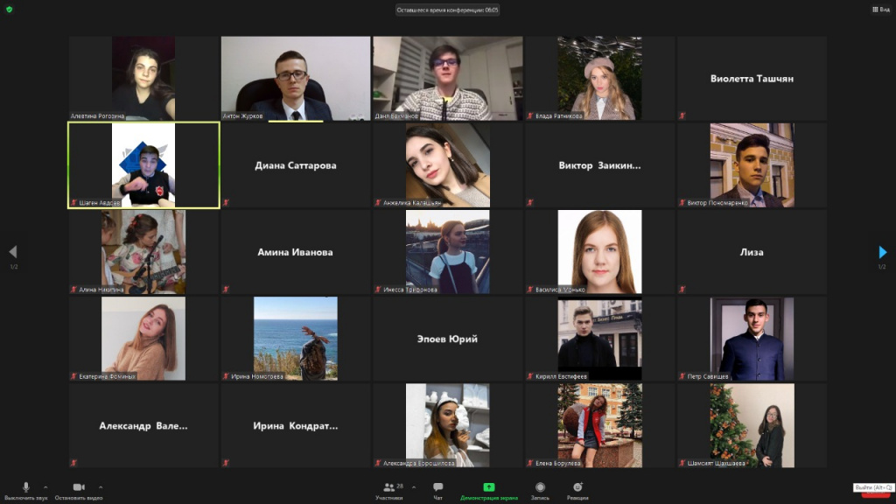Click muted mic icon on Александр Вале tile
896x504 pixels.
pos(73,463)
